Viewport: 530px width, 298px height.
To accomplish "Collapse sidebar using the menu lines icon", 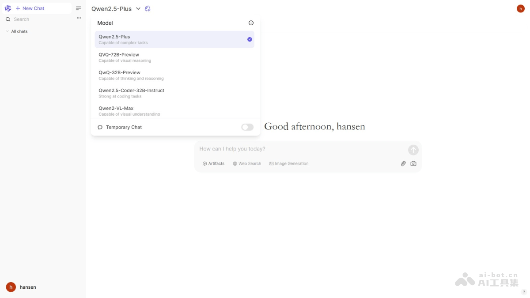I will coord(79,8).
